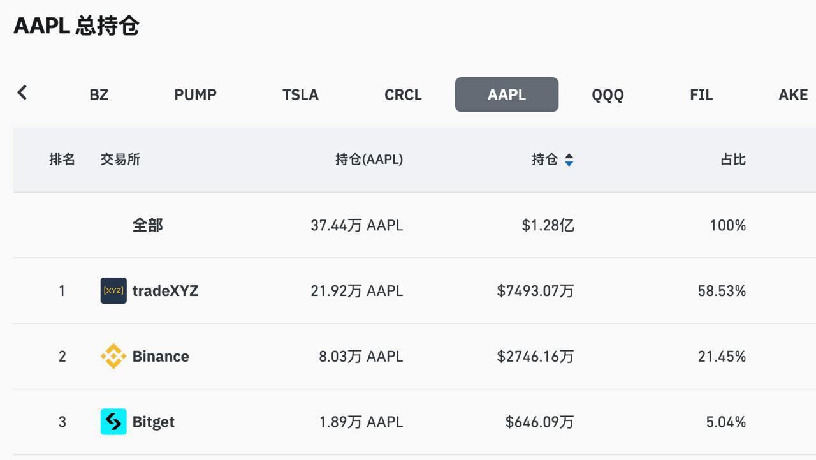Go back with the left chevron arrow
The image size is (816, 460).
click(22, 93)
